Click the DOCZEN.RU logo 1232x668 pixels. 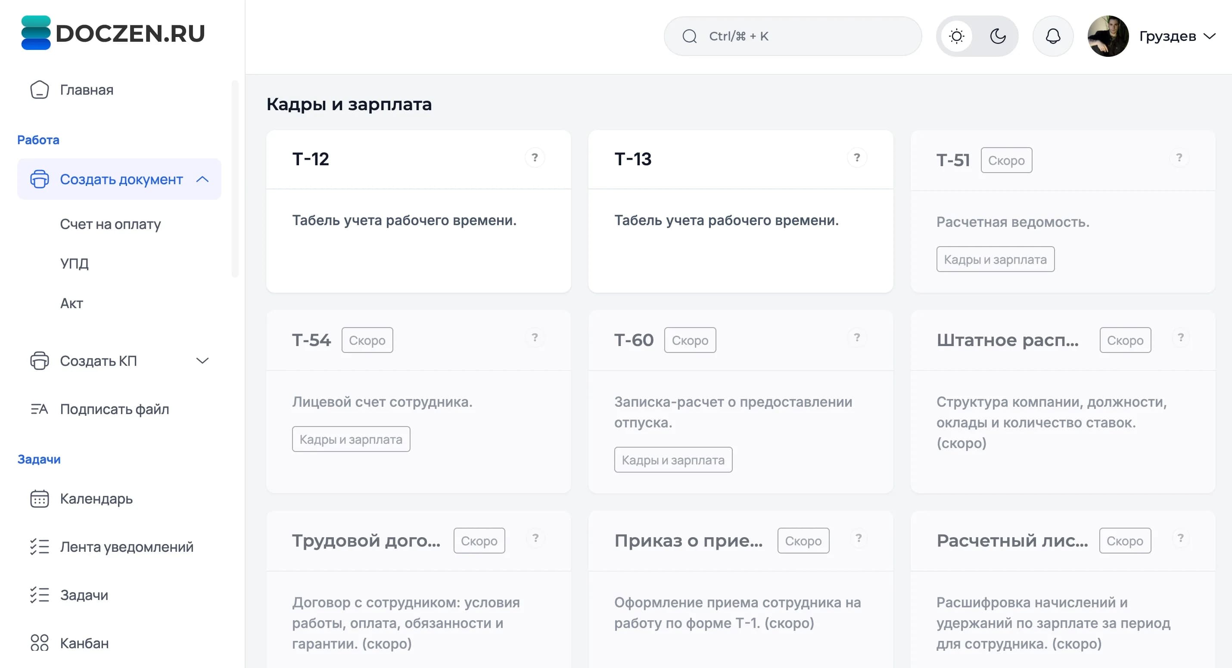click(113, 33)
